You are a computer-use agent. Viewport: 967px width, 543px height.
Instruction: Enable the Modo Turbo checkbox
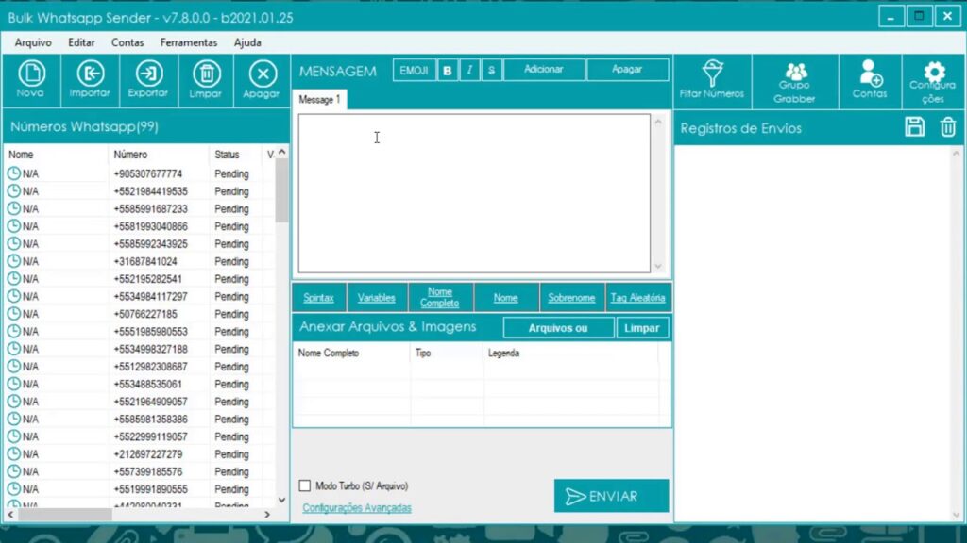[305, 485]
